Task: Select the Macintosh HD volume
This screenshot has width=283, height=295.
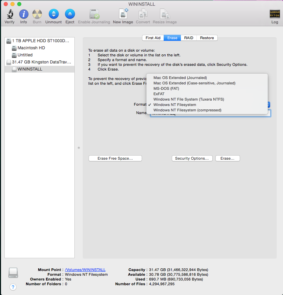Action: [x=40, y=48]
